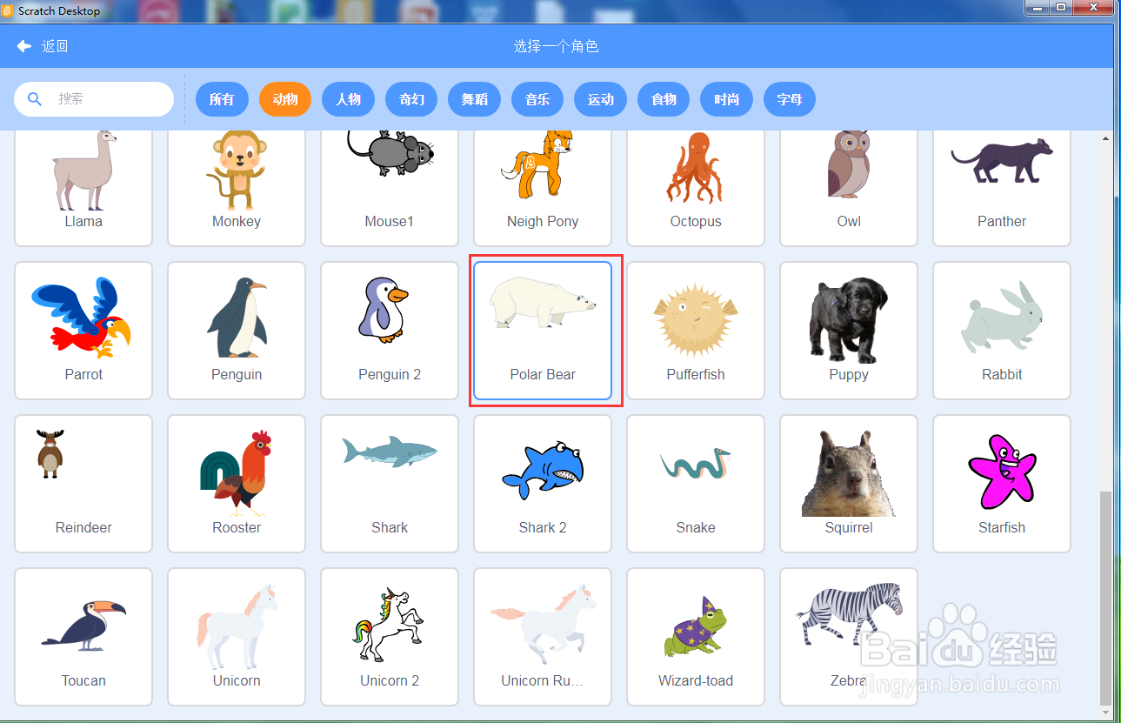Choose the Reindeer sprite
Image resolution: width=1121 pixels, height=723 pixels.
click(83, 484)
